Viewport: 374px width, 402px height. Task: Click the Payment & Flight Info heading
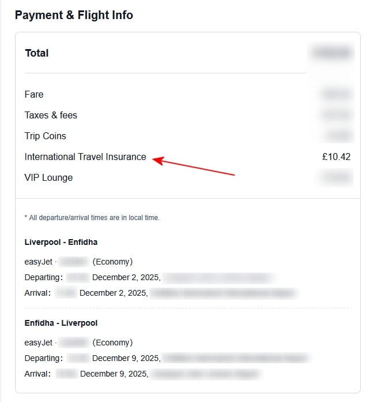[74, 15]
